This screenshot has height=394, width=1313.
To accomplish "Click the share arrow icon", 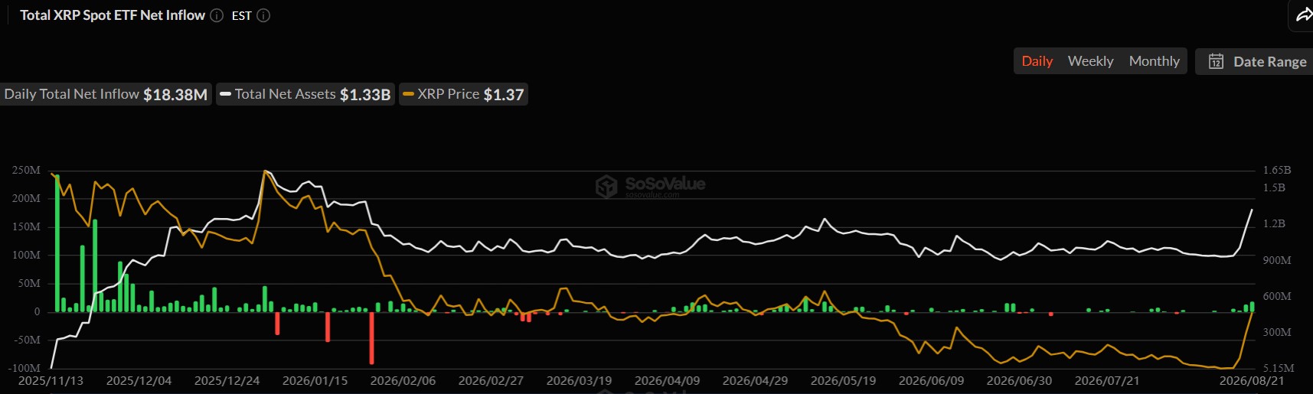I will click(x=1304, y=15).
